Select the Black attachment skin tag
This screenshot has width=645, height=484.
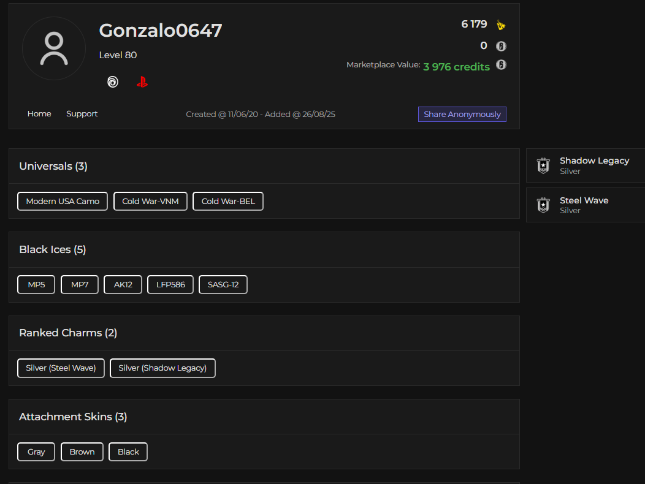coord(128,452)
